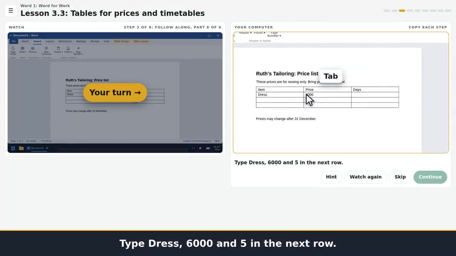This screenshot has height=256, width=456.
Task: Click the Page Break icon in the video ribbon
Action: pyautogui.click(x=13, y=50)
